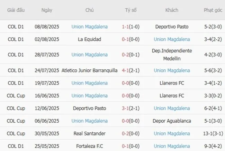Image resolution: width=225 pixels, height=151 pixels.
Task: Click the 'Giải đấu' column header
Action: coord(16,10)
